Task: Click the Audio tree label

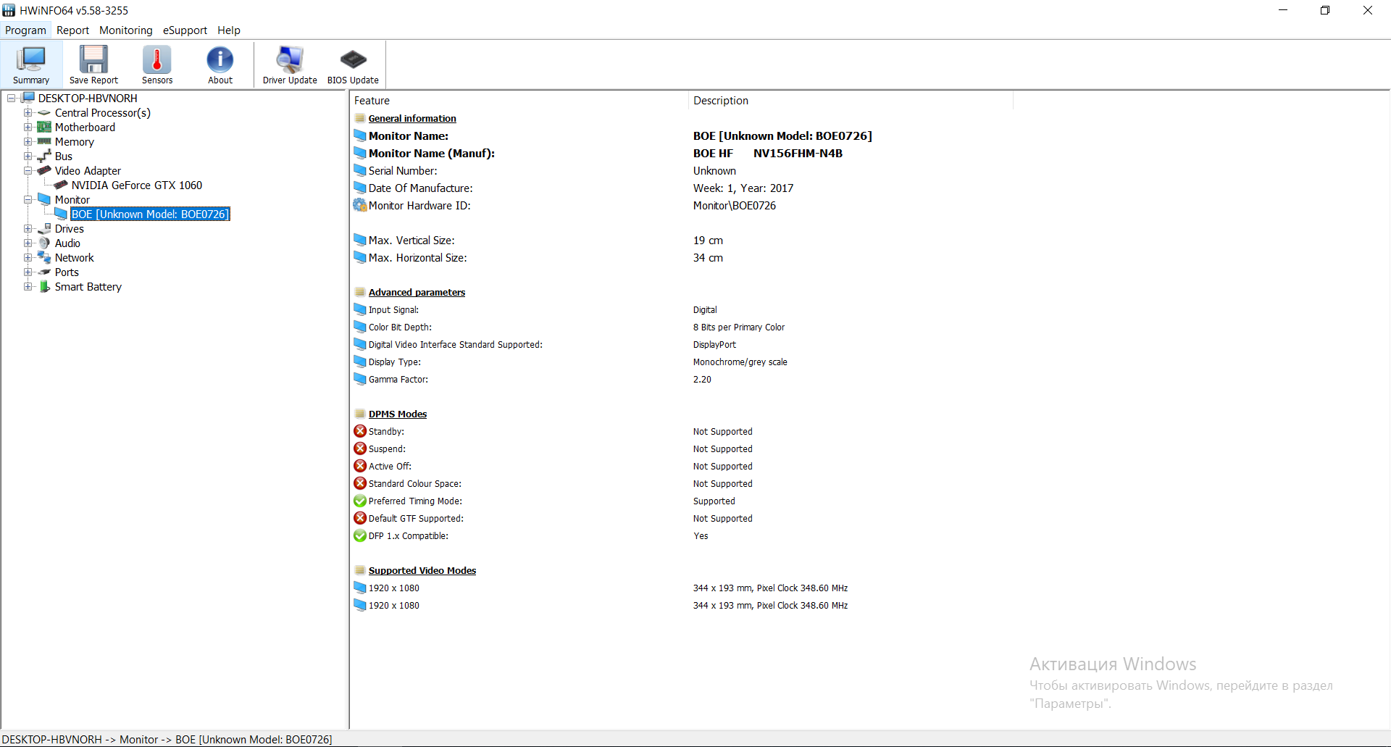Action: [x=67, y=243]
